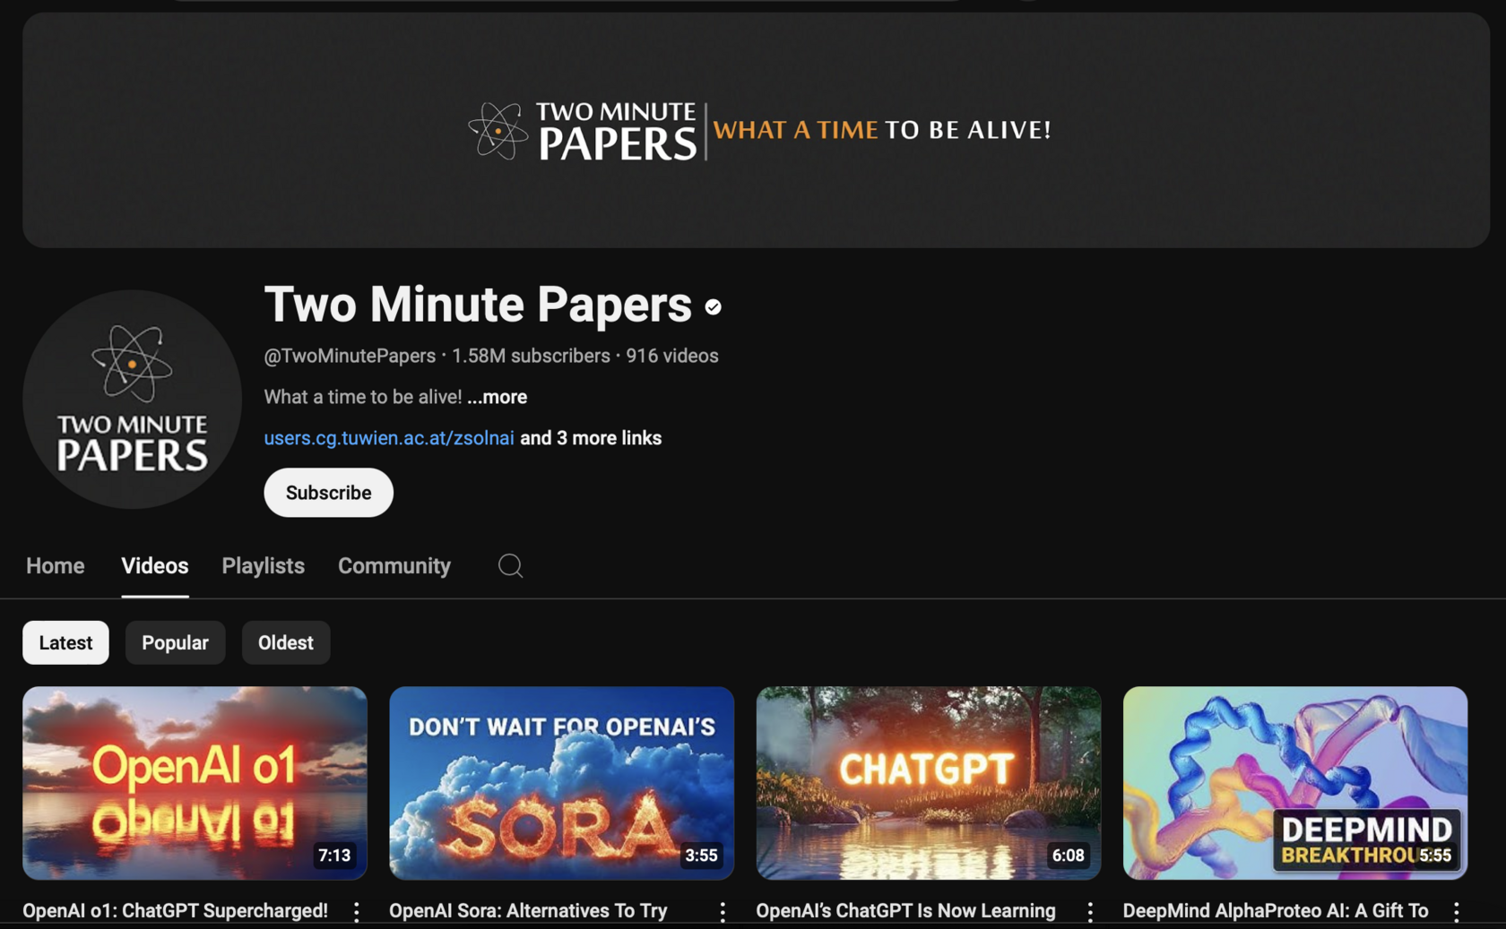Sort videos by Popular
The image size is (1506, 929).
click(175, 642)
